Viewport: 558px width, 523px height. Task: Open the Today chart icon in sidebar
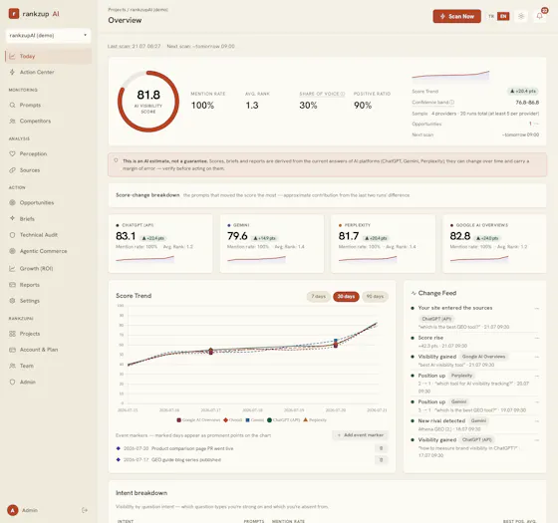[12, 56]
